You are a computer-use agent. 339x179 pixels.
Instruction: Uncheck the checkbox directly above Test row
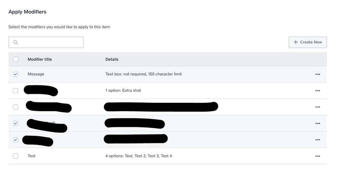click(16, 140)
